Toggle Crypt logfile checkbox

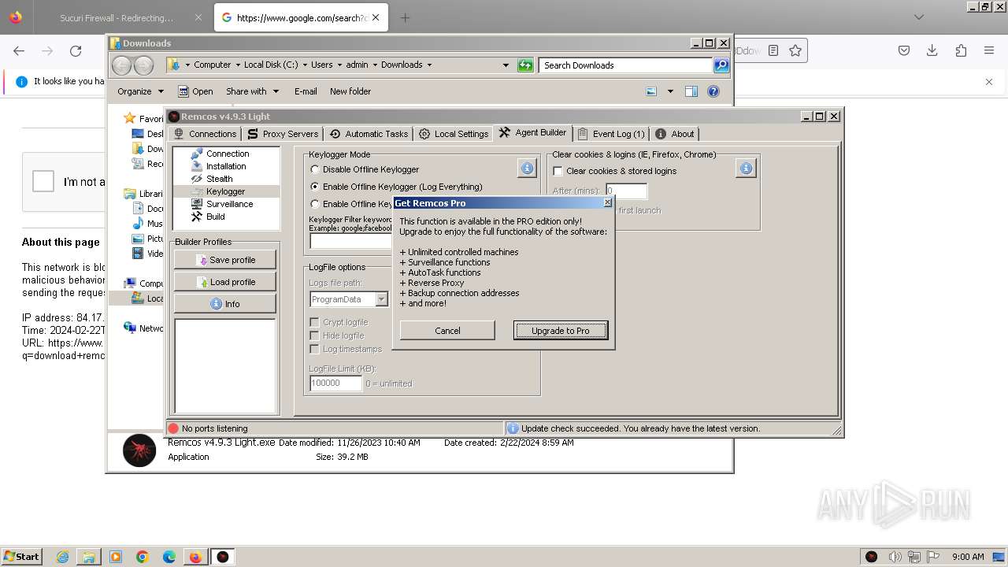click(314, 322)
